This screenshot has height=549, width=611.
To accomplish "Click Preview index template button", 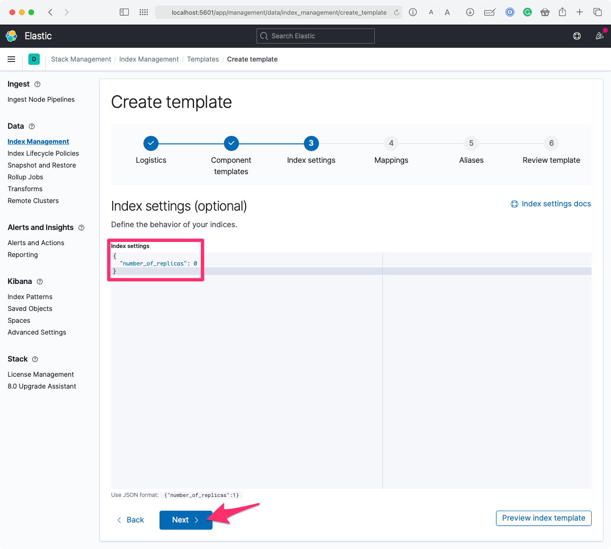I will coord(543,518).
